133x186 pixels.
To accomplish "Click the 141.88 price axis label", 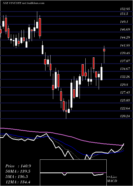I will 125,45.
